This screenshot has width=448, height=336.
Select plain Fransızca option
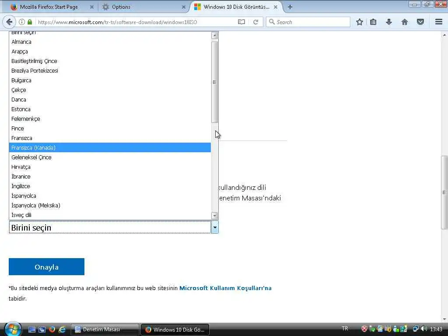110,138
